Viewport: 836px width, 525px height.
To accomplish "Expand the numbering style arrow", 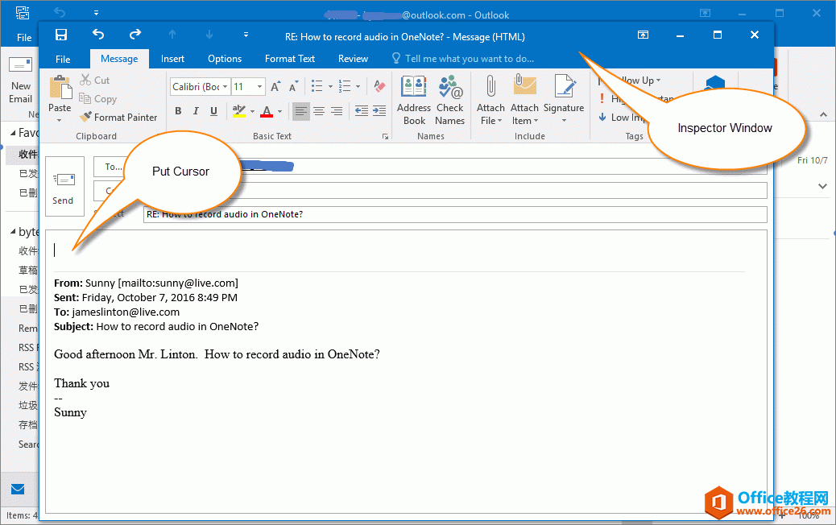I will click(358, 86).
